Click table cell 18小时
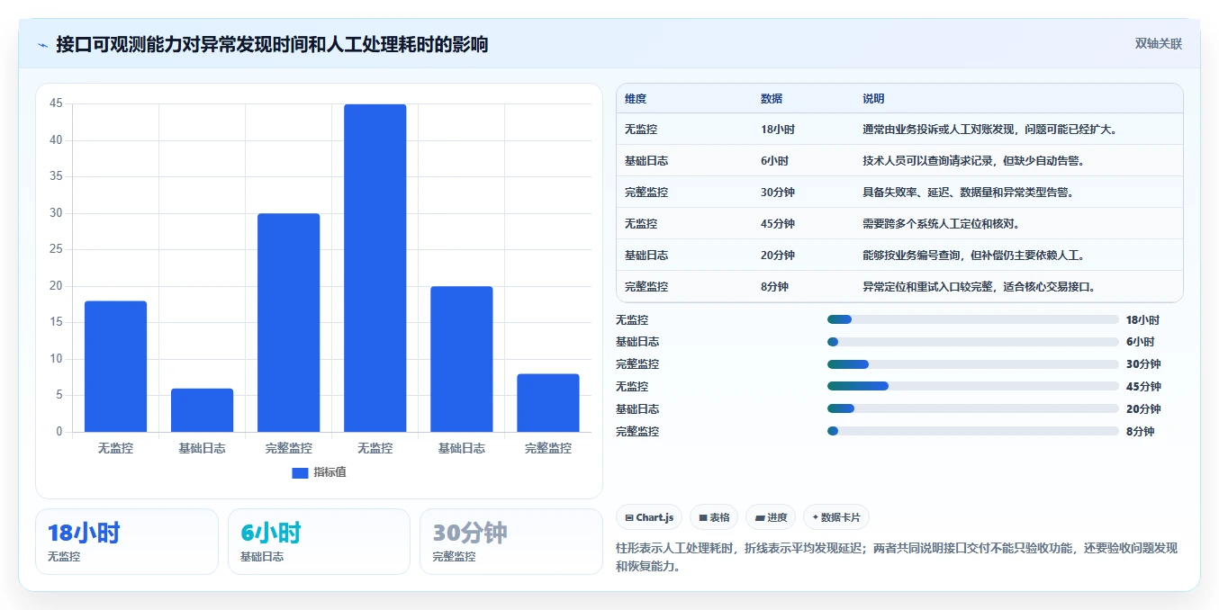Screen dimensions: 1219x610 point(778,130)
